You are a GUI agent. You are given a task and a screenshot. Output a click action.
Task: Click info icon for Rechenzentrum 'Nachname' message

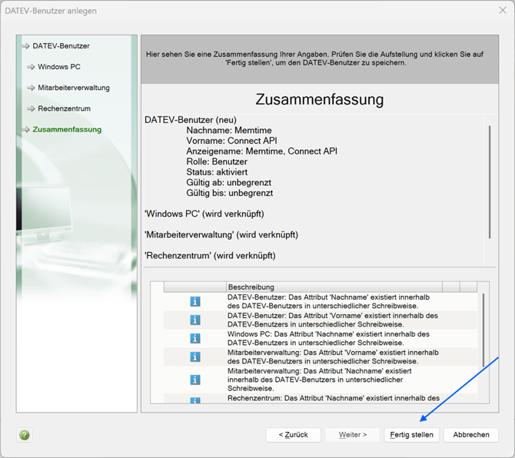[195, 400]
